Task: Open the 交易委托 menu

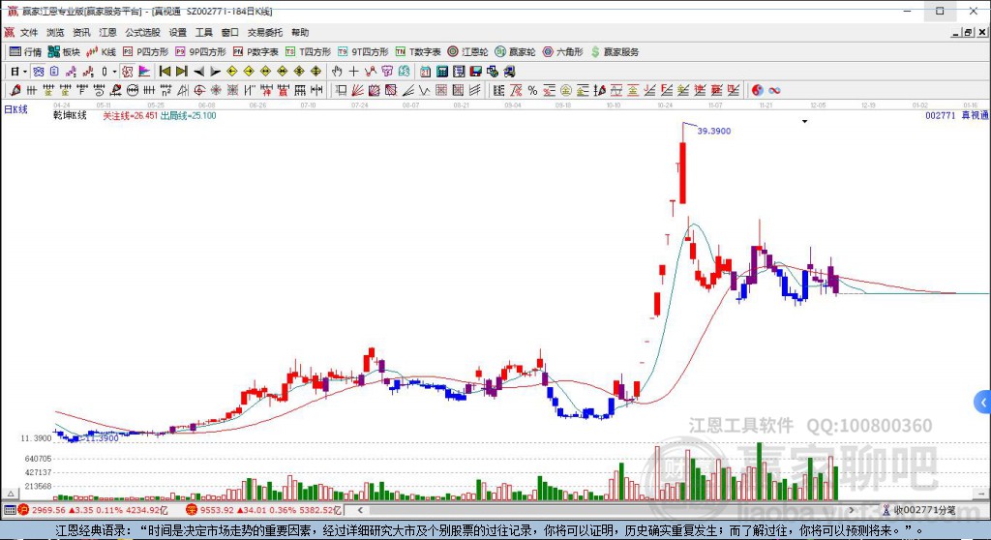Action: tap(265, 32)
